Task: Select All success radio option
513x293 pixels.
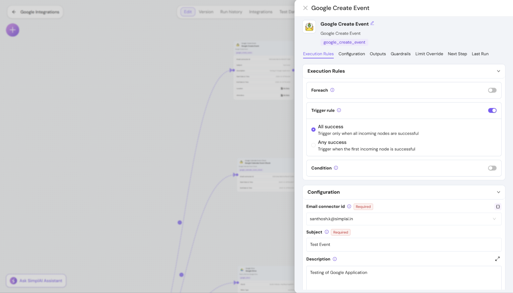Action: click(x=313, y=130)
